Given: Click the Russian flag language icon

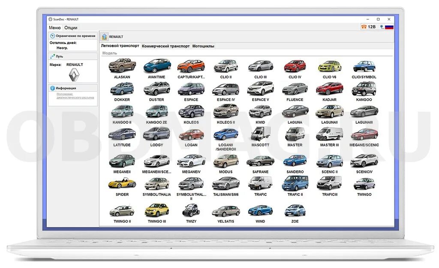Looking at the screenshot, I should point(389,27).
